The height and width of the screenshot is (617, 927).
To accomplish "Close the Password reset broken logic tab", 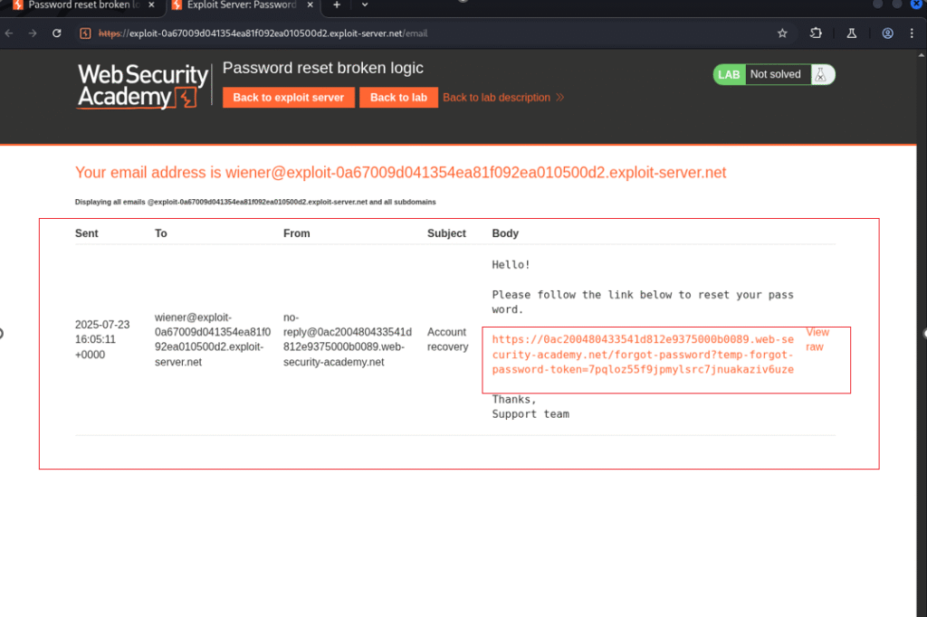I will coord(151,5).
